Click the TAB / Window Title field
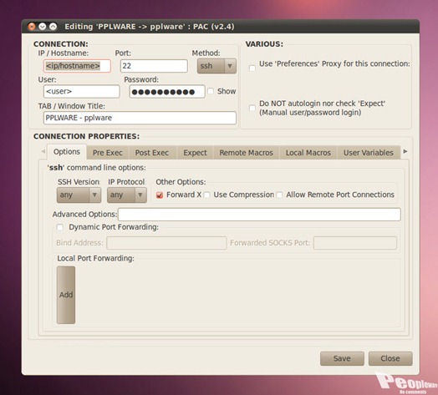Viewport: 438px width, 395px height. tap(140, 118)
